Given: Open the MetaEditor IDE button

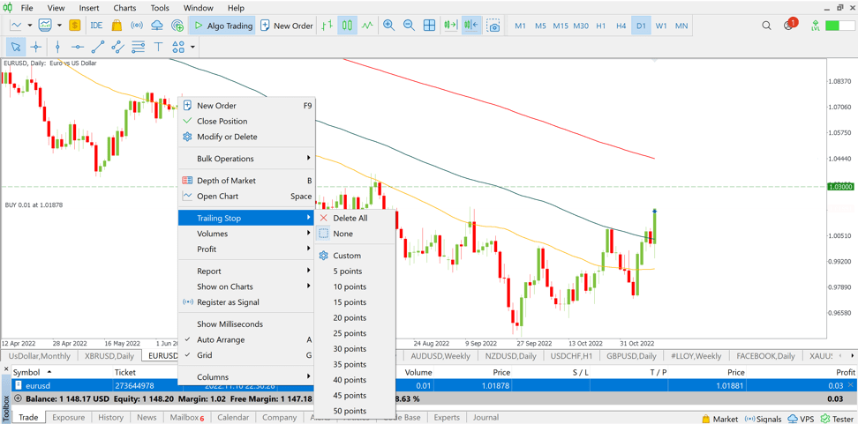Looking at the screenshot, I should [x=96, y=26].
